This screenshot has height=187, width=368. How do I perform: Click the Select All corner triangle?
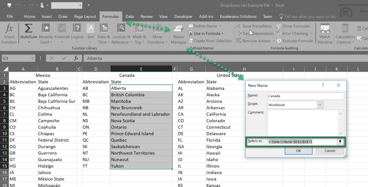(x=5, y=69)
